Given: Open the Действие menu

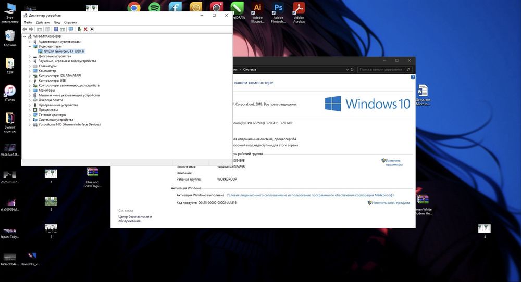Looking at the screenshot, I should pyautogui.click(x=43, y=22).
